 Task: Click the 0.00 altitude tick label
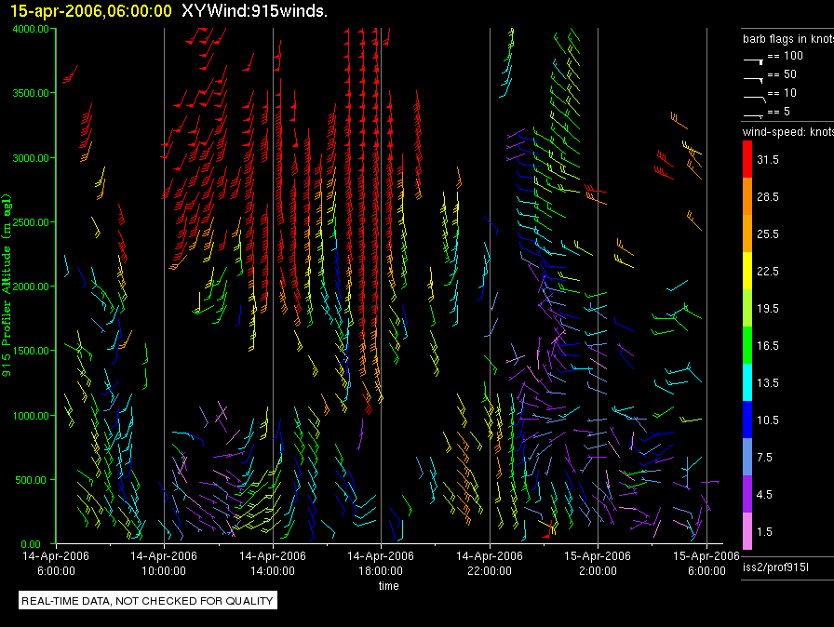tap(31, 544)
